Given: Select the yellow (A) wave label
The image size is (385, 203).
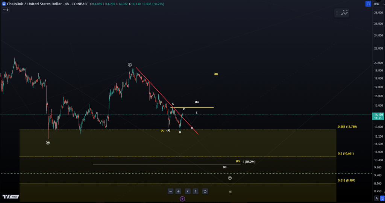Looking at the screenshot, I should coord(162,131).
